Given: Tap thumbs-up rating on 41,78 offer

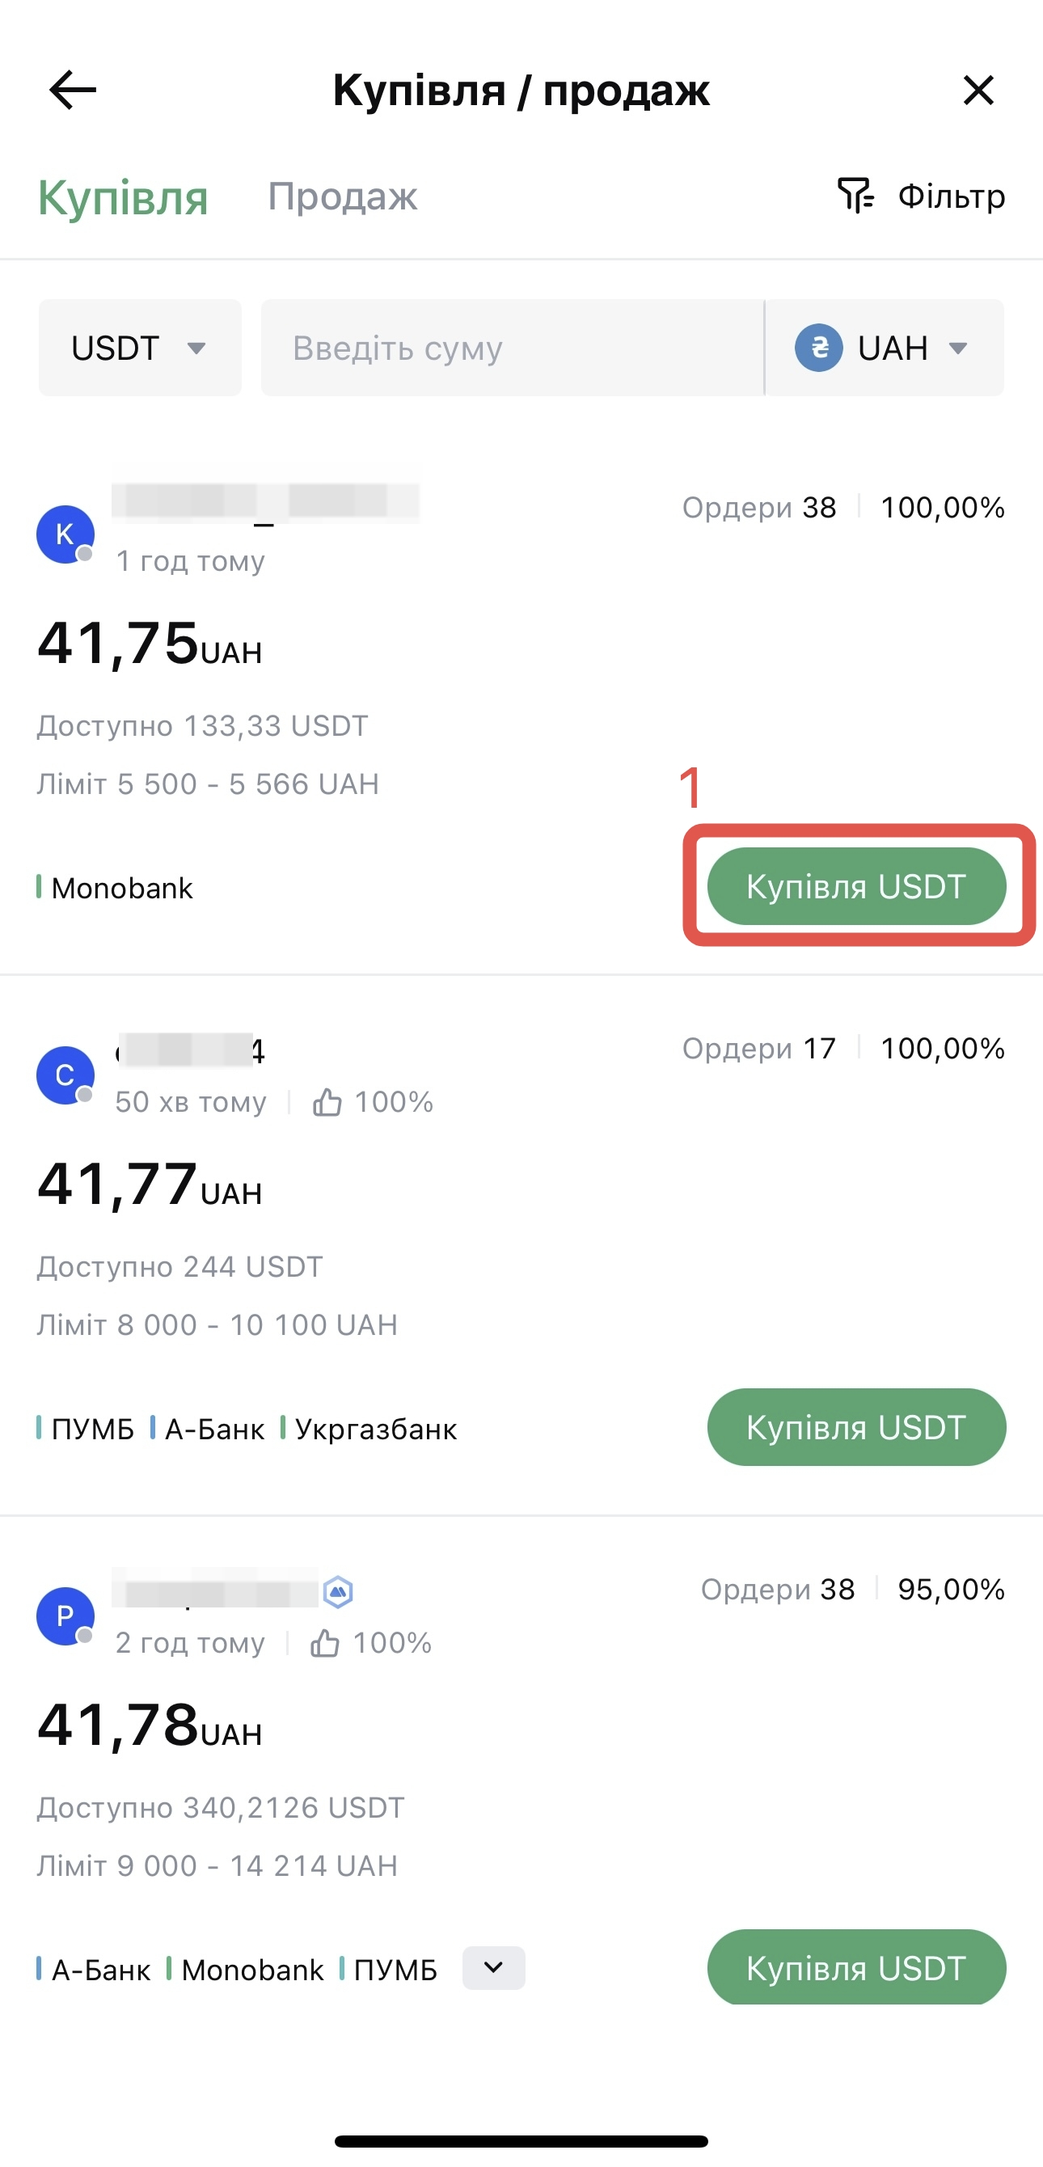Looking at the screenshot, I should point(326,1643).
